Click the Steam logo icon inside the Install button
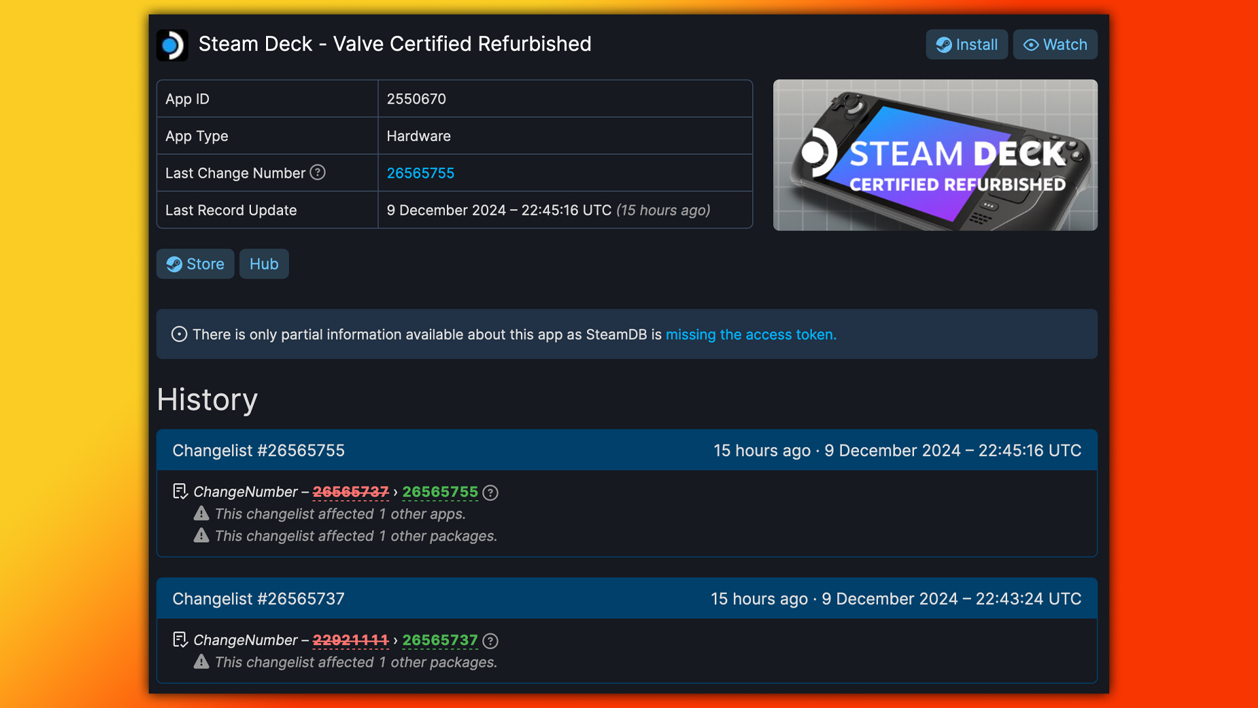Screen dimensions: 1258x708 pos(943,45)
